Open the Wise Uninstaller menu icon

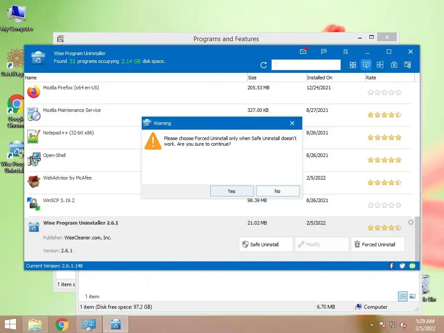tap(346, 52)
